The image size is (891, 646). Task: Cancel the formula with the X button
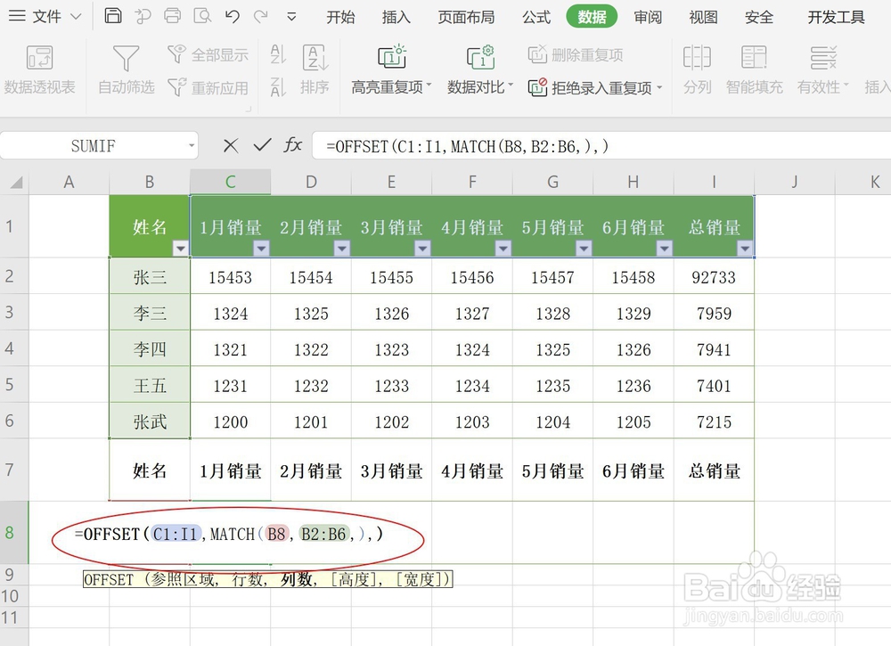click(230, 144)
